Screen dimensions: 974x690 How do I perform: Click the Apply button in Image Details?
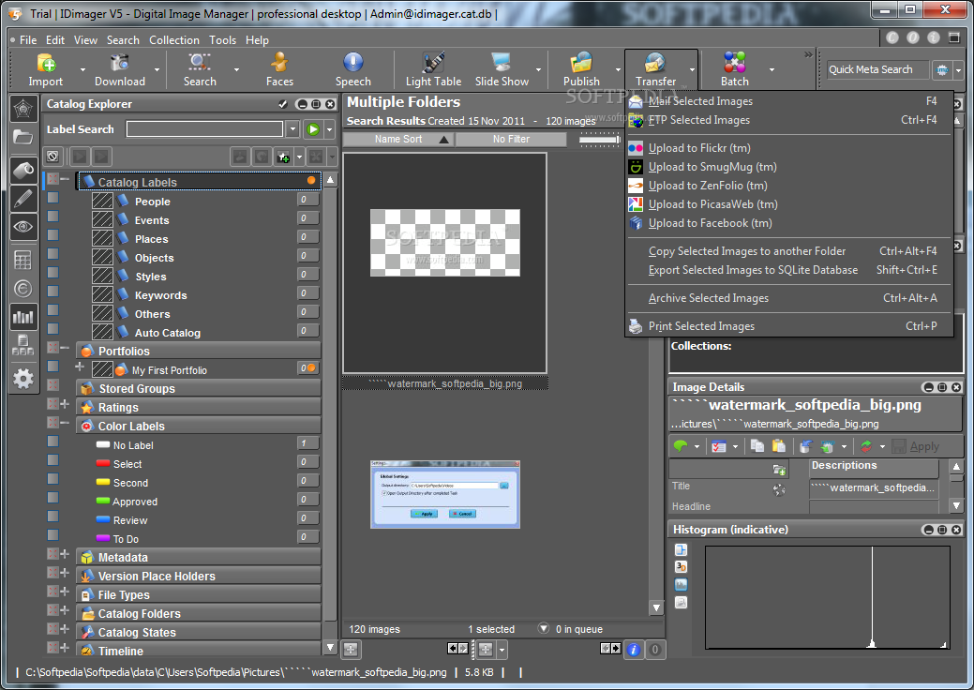(916, 446)
